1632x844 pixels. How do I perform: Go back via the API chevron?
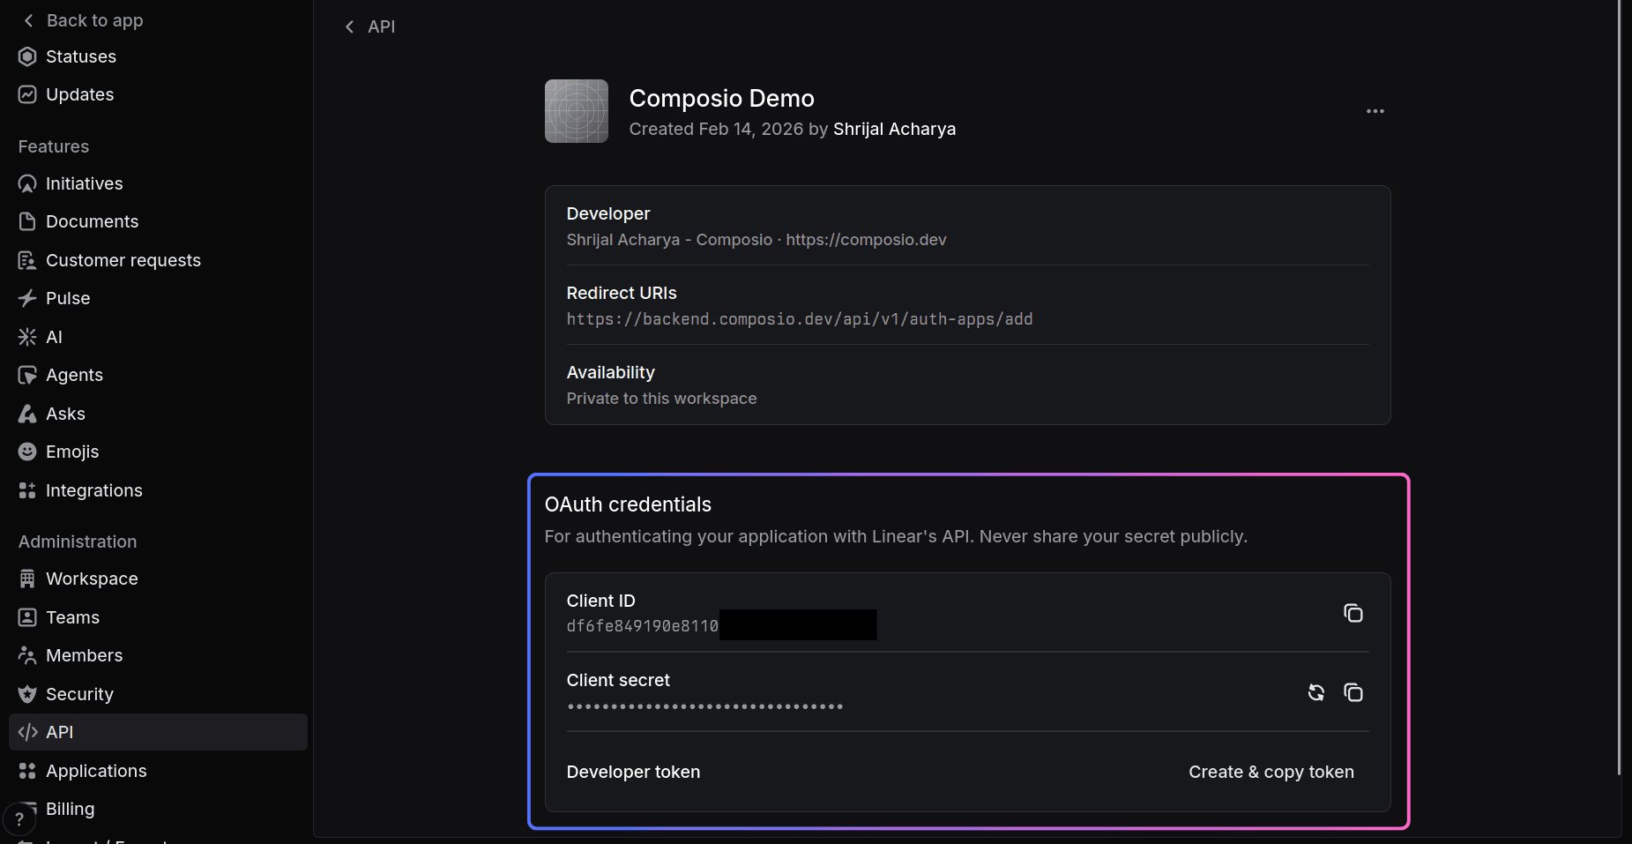click(x=350, y=26)
